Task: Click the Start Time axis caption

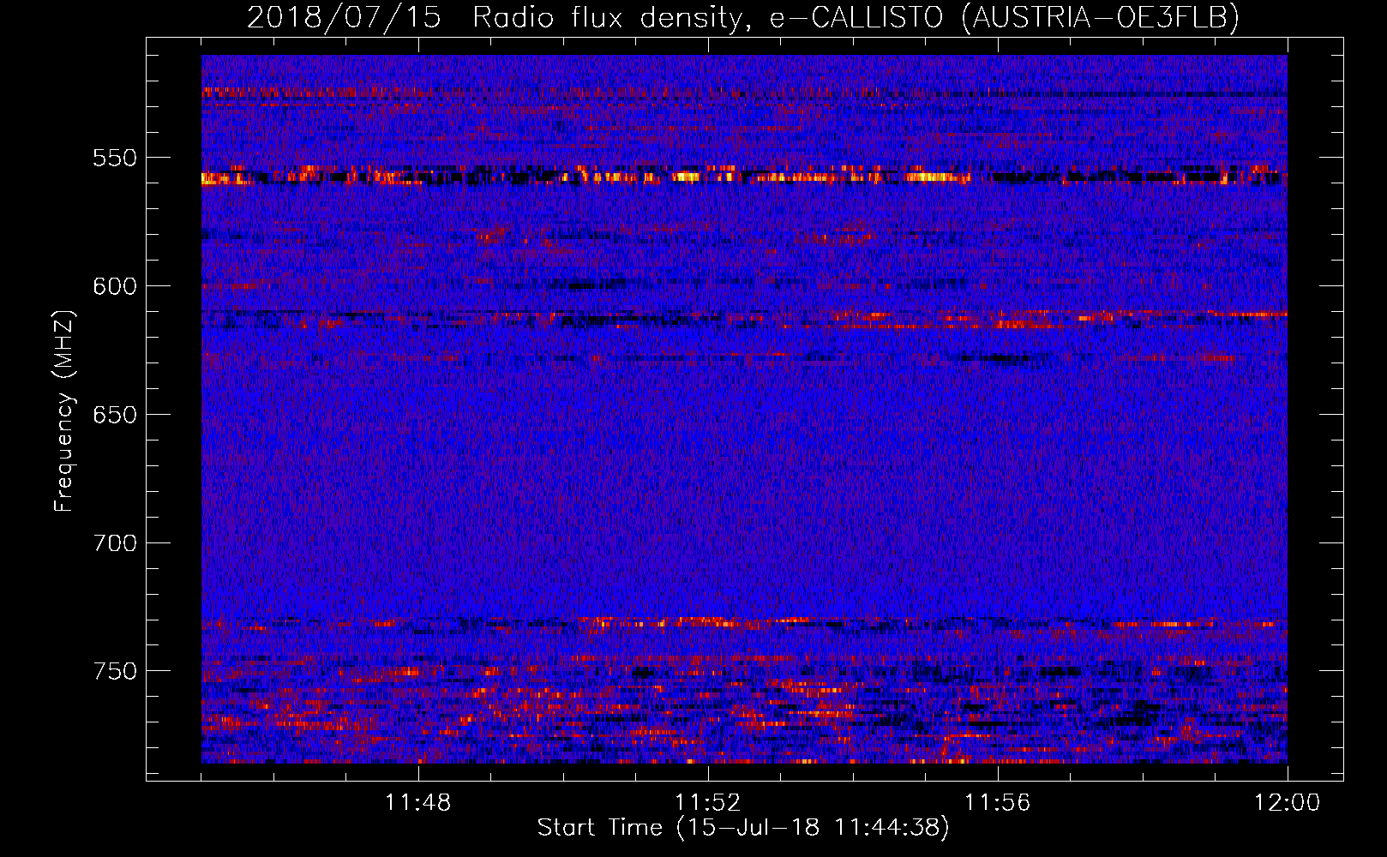Action: 743,828
